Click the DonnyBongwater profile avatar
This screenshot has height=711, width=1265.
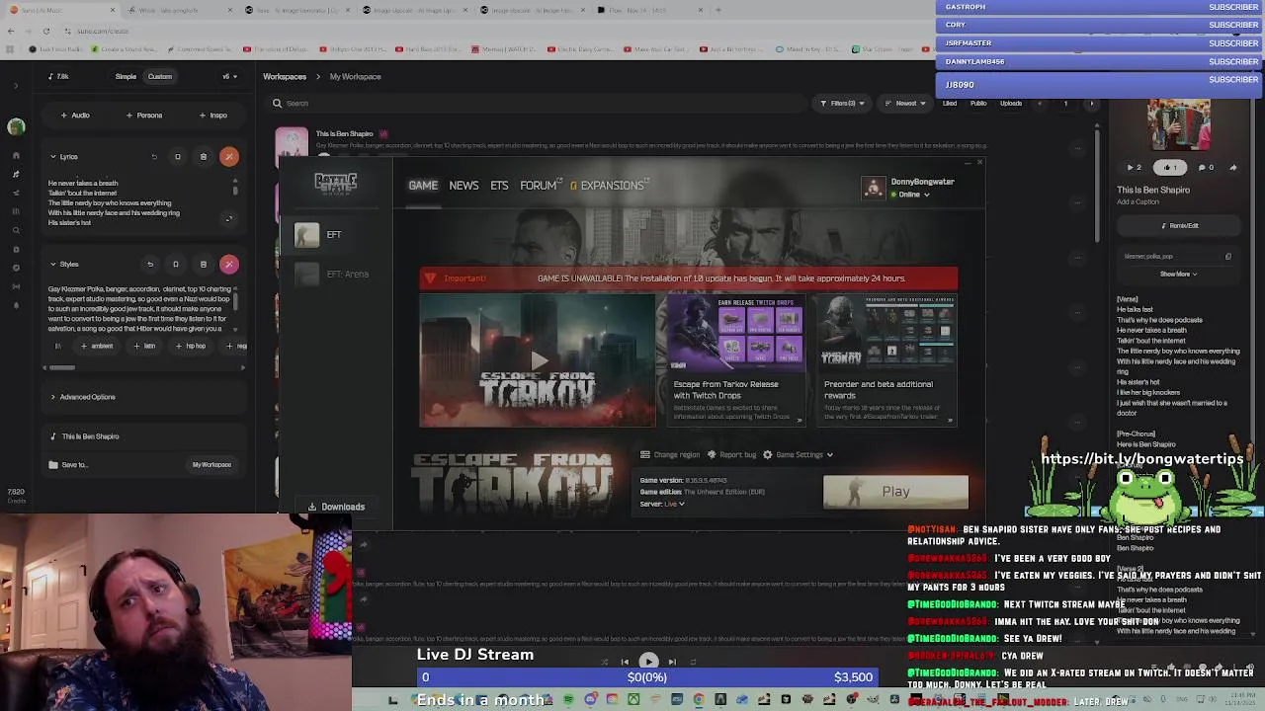[x=874, y=188]
